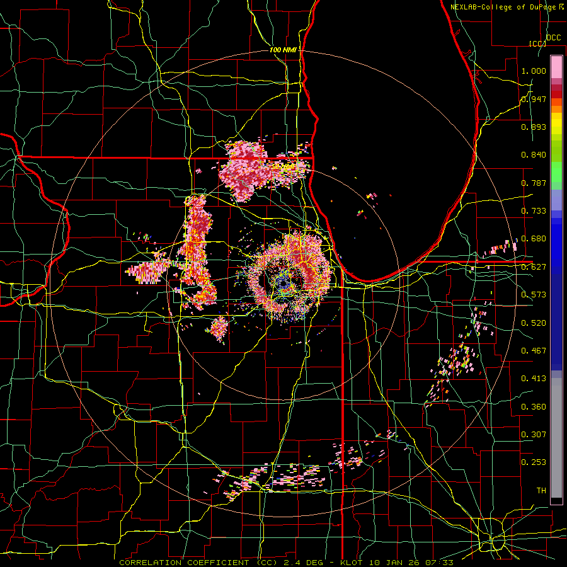Click the 0.627 scale value
Image resolution: width=567 pixels, height=567 pixels.
(x=534, y=267)
